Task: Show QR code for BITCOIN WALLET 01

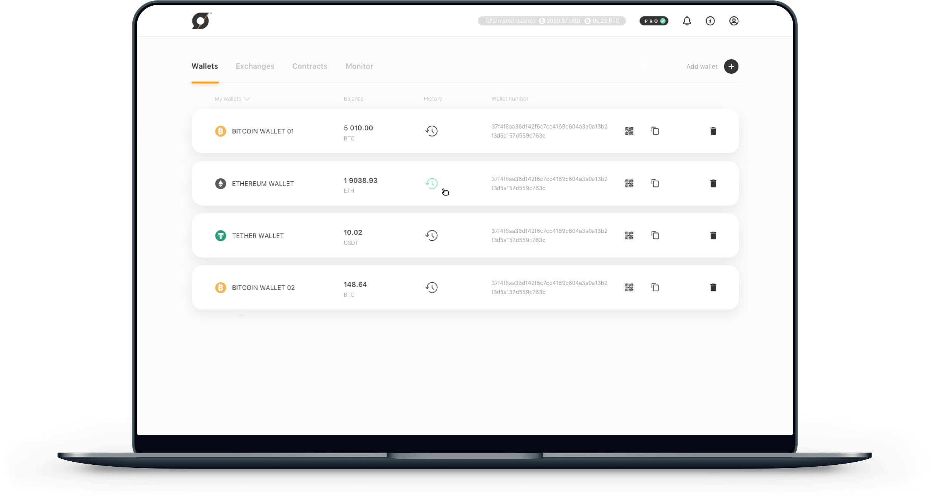Action: (x=629, y=131)
